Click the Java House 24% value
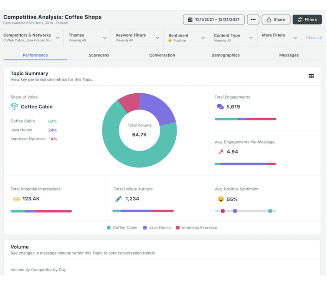 click(52, 130)
